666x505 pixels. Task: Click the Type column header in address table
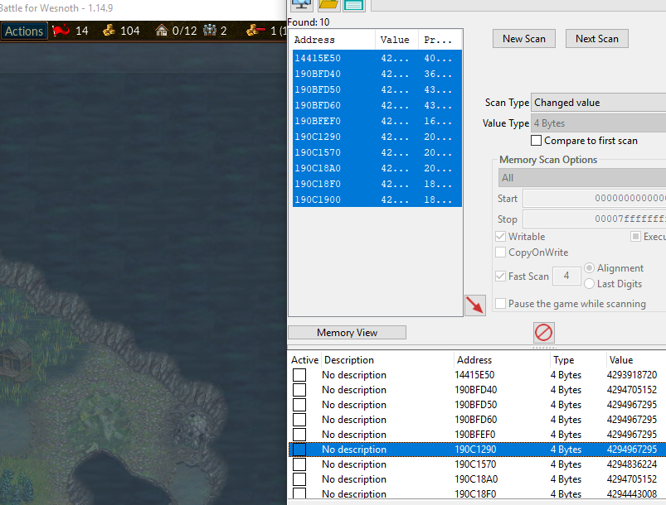coord(579,360)
